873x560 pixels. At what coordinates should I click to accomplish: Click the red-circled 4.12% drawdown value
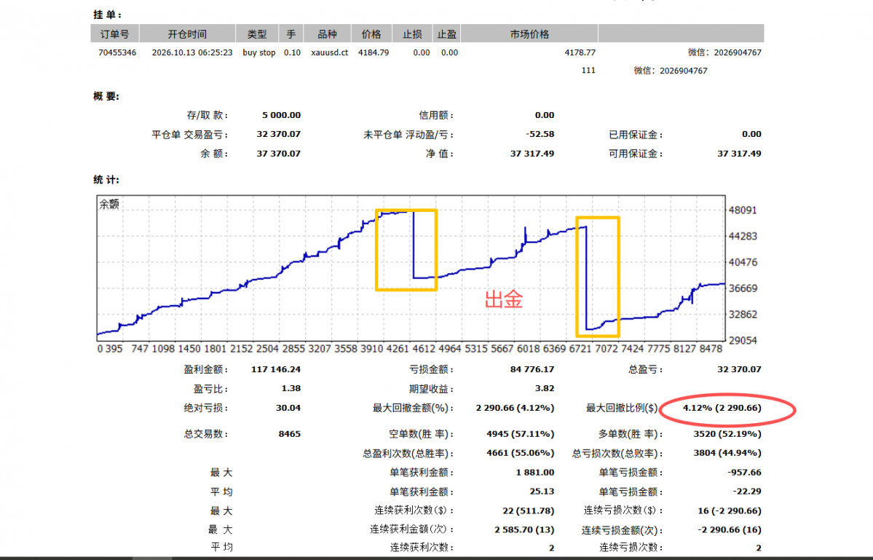click(722, 408)
